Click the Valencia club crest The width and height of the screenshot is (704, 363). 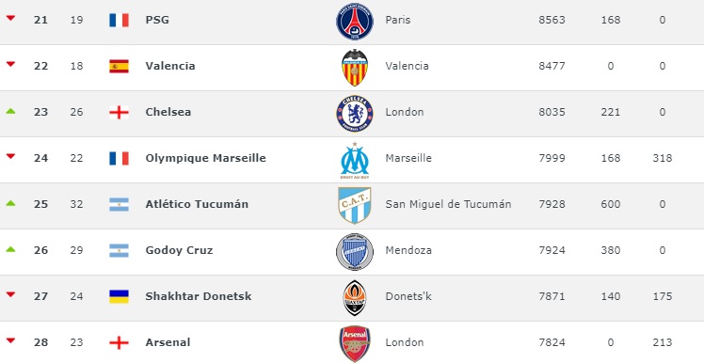(355, 68)
